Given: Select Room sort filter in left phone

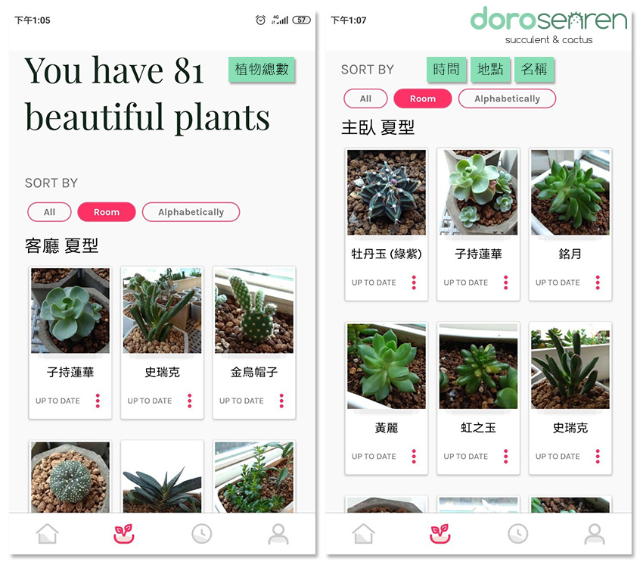Looking at the screenshot, I should click(107, 212).
